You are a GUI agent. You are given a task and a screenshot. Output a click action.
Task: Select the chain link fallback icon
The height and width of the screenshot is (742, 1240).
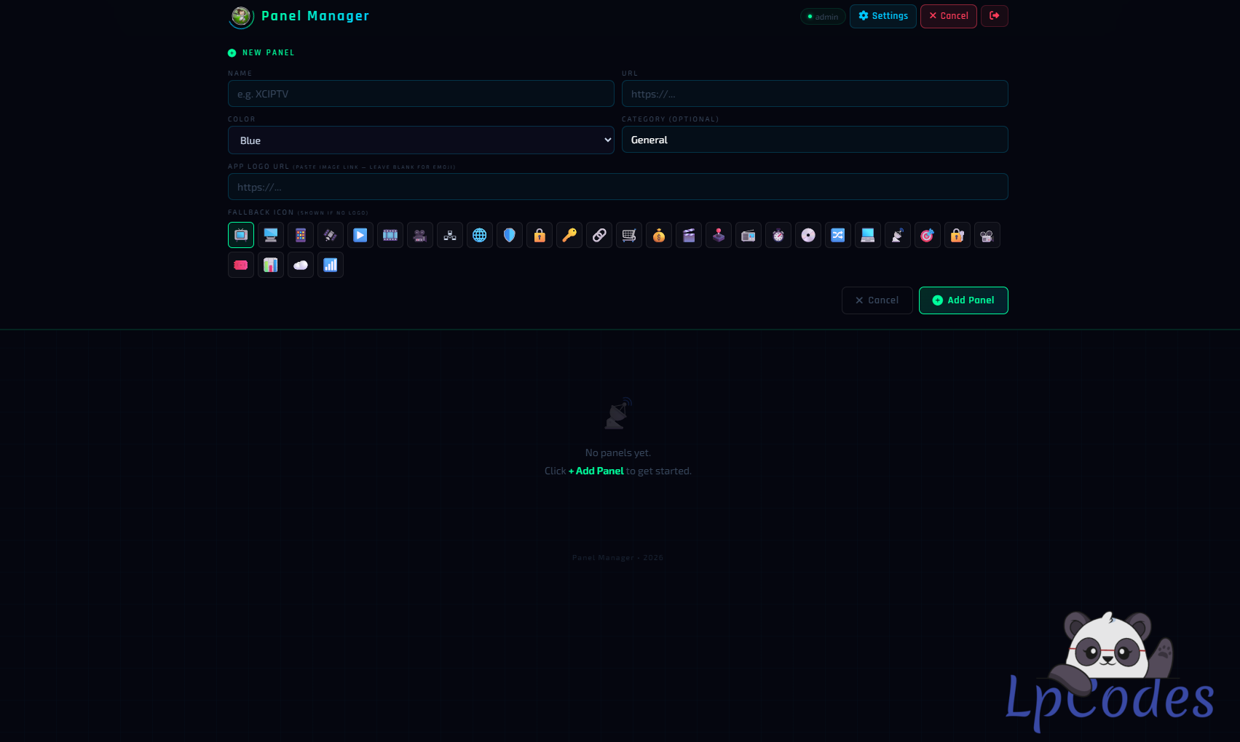coord(599,235)
